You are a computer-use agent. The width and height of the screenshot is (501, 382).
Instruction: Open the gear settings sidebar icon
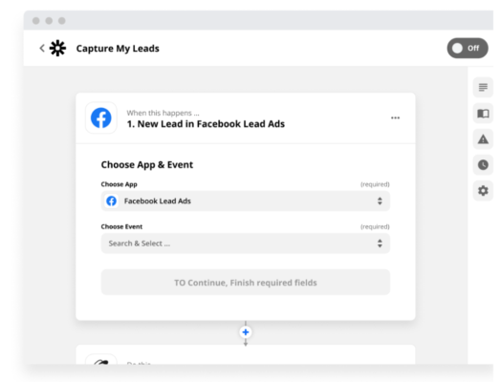[x=483, y=191]
